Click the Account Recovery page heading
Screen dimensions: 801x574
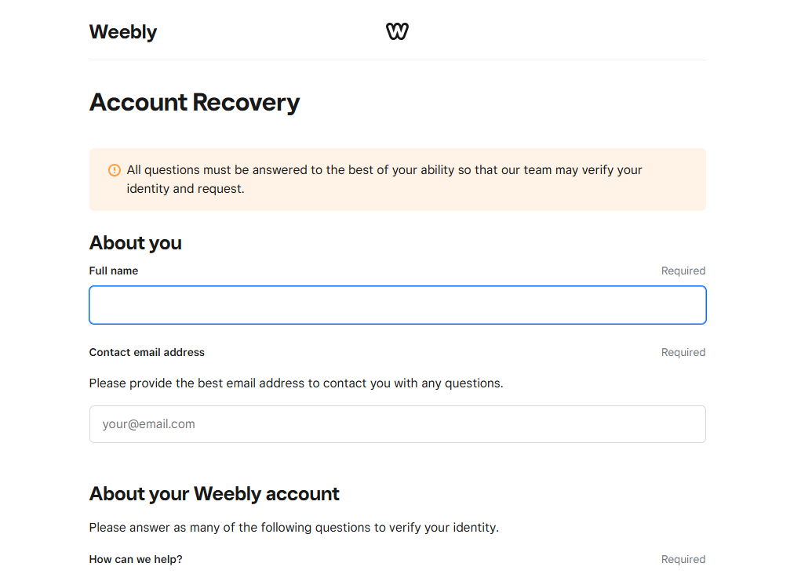pos(195,103)
